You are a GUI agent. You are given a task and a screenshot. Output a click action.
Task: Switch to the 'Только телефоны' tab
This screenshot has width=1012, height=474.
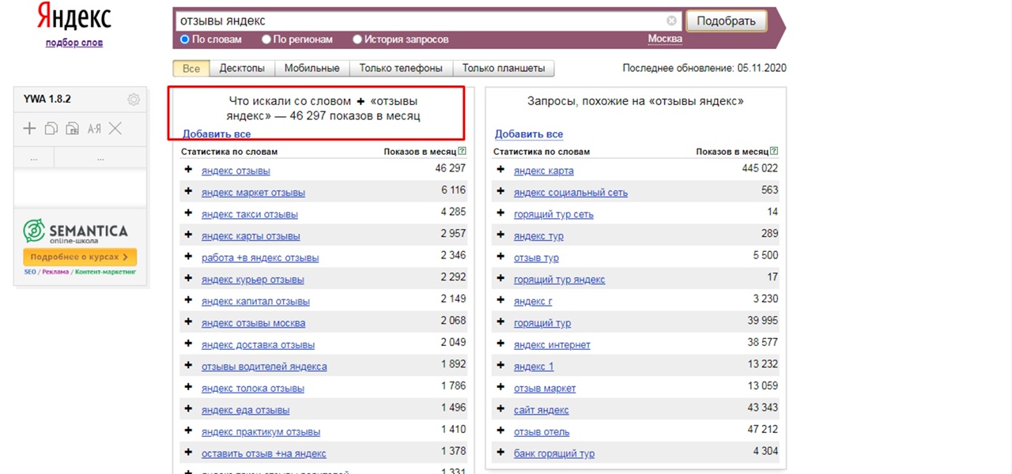(x=402, y=68)
